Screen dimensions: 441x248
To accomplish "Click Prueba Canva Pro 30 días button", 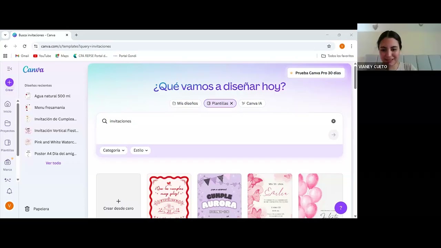I will click(316, 73).
